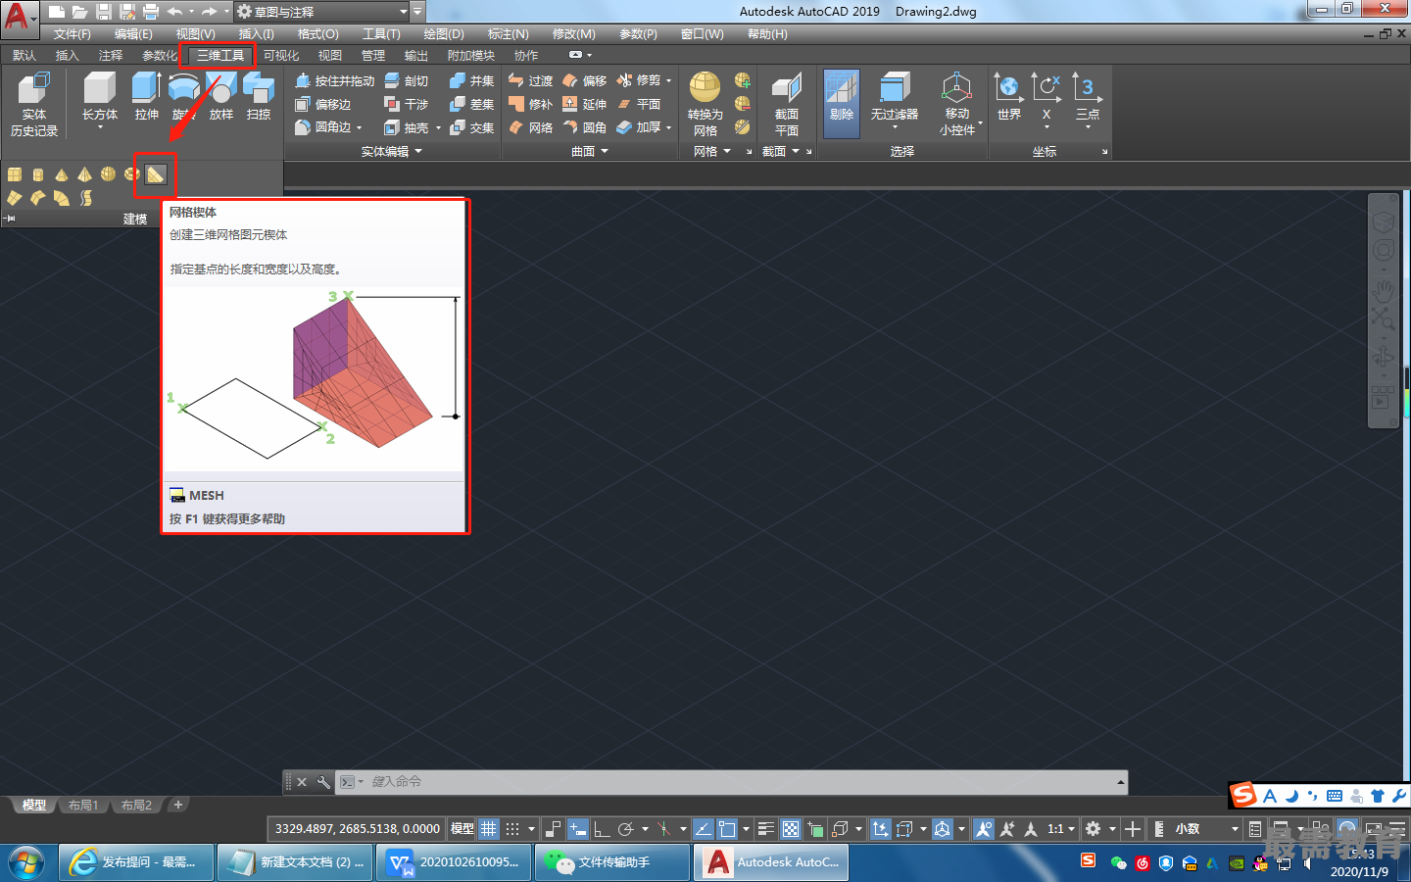
Task: Open the 抽壳 dropdown arrow
Action: tap(438, 127)
